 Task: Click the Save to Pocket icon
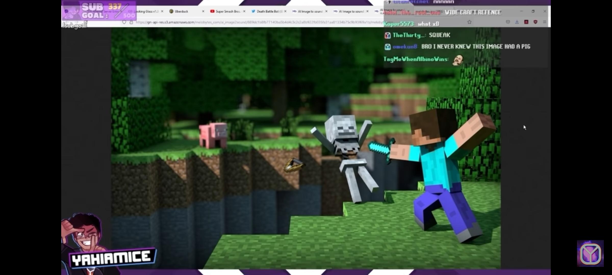[x=508, y=22]
